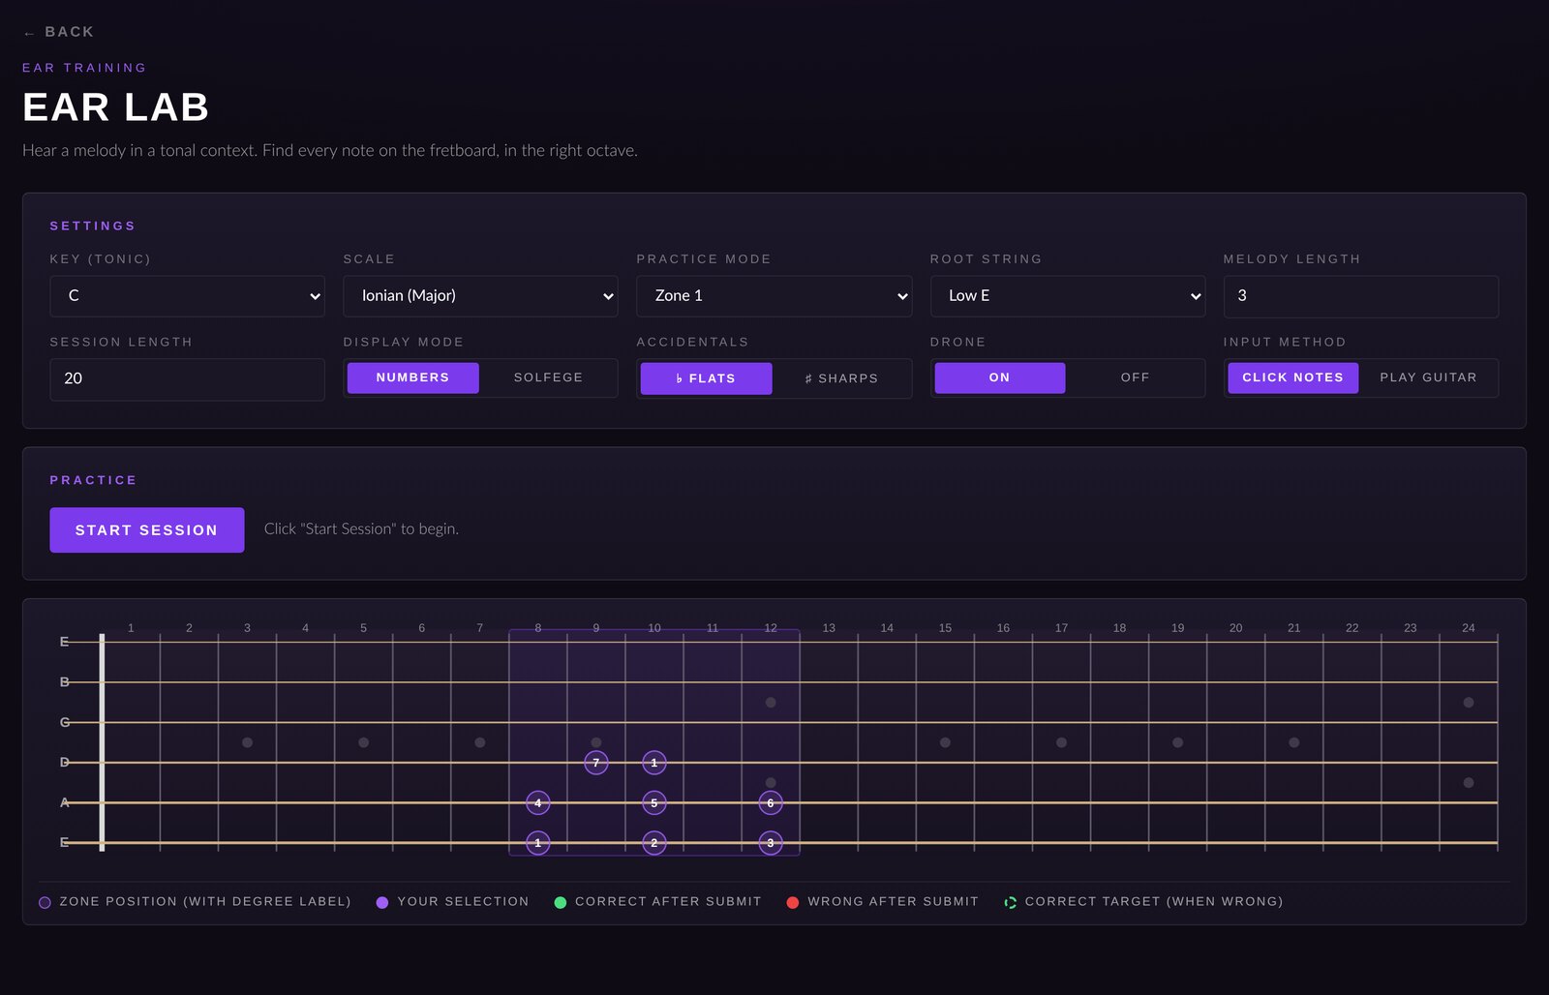Image resolution: width=1549 pixels, height=995 pixels.
Task: Click the Wrong After Submit legend entry
Action: click(x=882, y=902)
